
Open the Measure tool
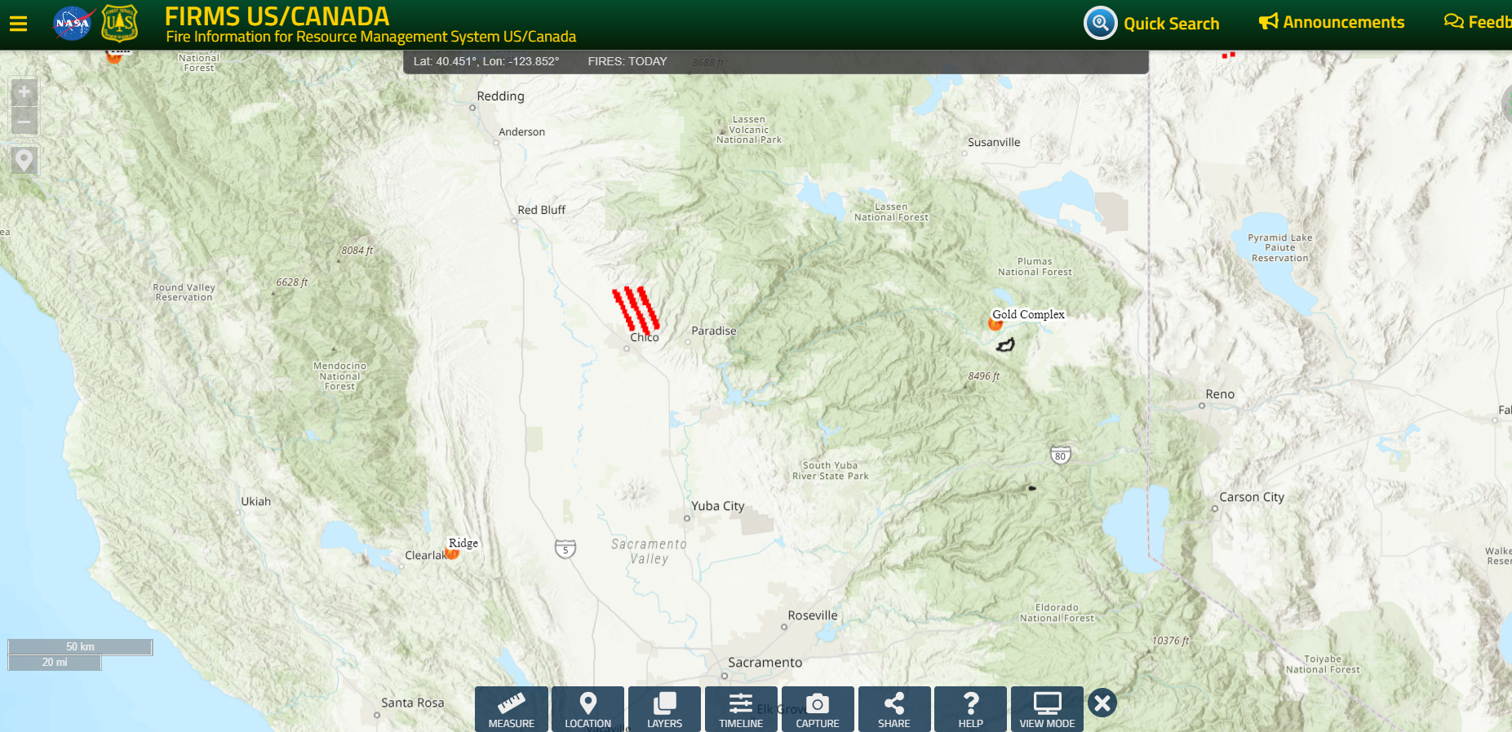coord(512,709)
